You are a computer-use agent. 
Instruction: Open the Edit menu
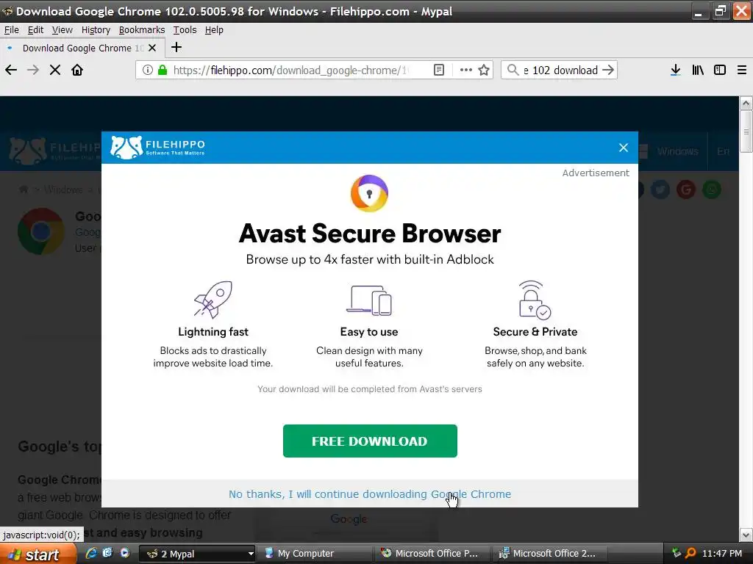tap(35, 29)
